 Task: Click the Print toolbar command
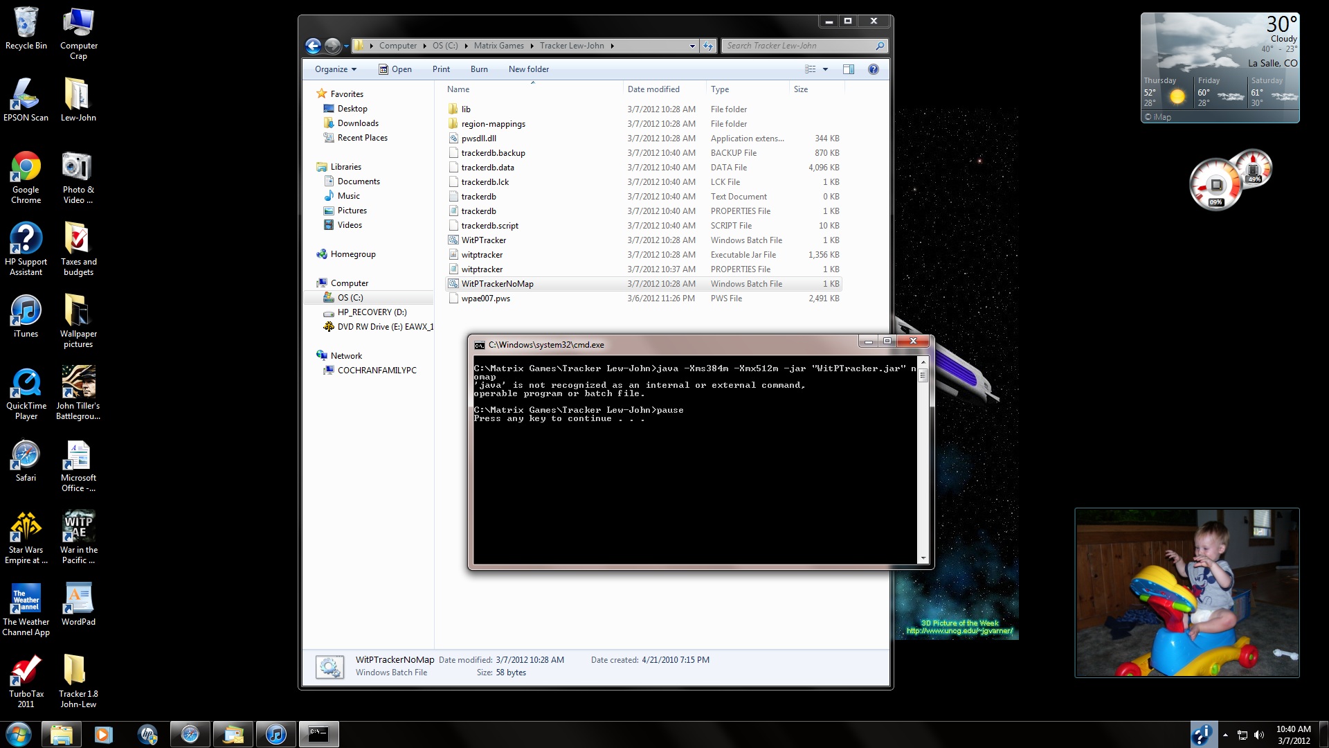(x=441, y=69)
